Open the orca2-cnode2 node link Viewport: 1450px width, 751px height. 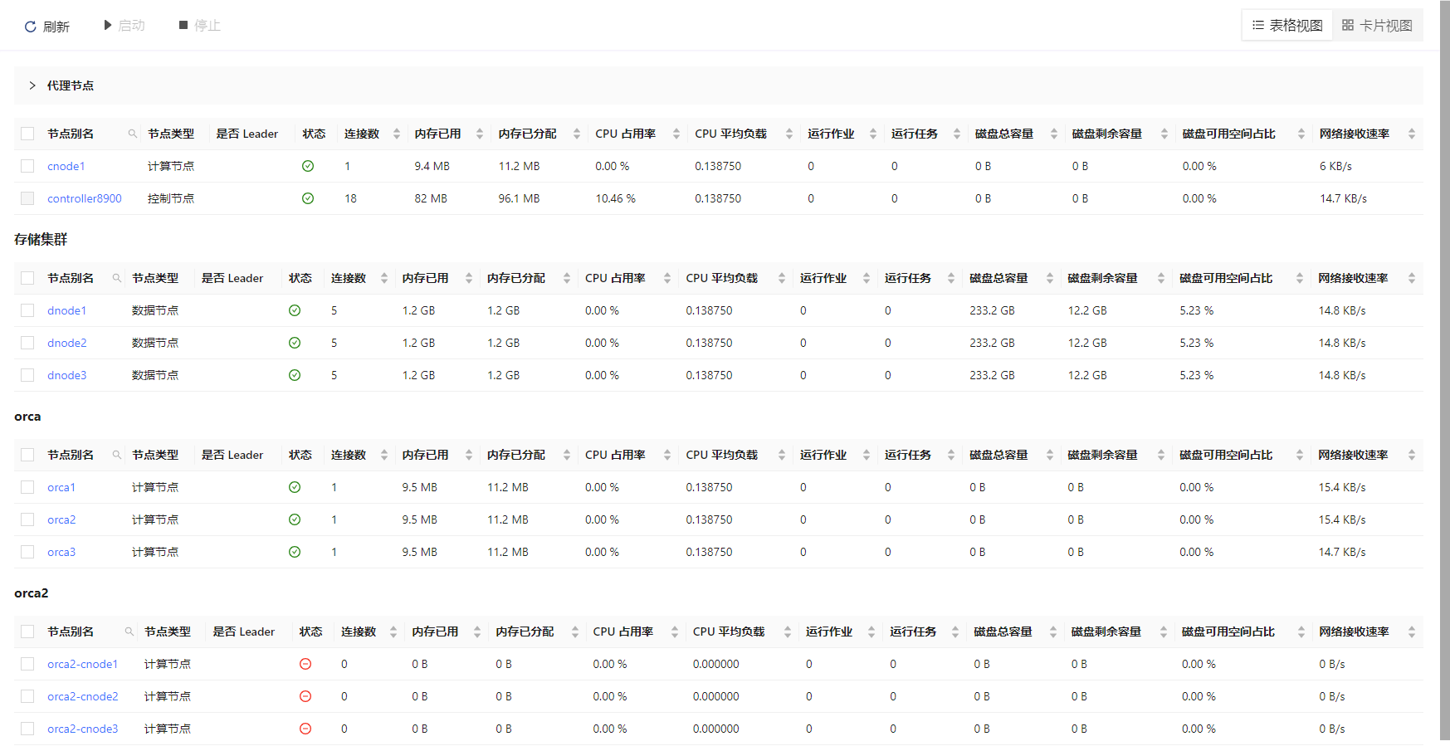point(83,696)
